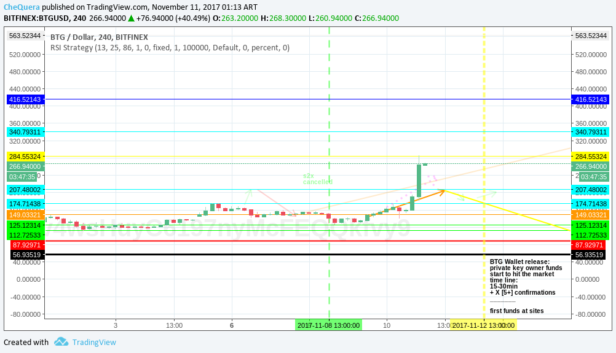Select the right blue 416.52143 price label
Screen dimensions: 616x353
591,99
